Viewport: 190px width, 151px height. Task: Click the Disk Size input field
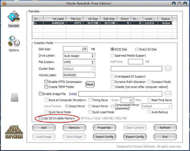point(75,49)
